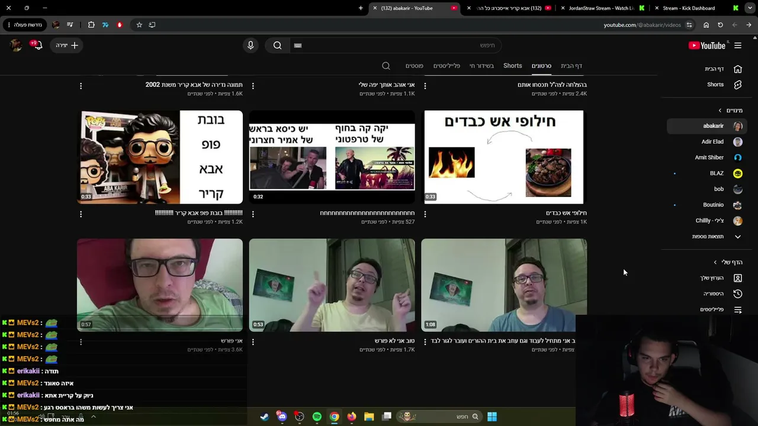Open the YouTube account avatar menu
The height and width of the screenshot is (426, 758).
[x=16, y=46]
